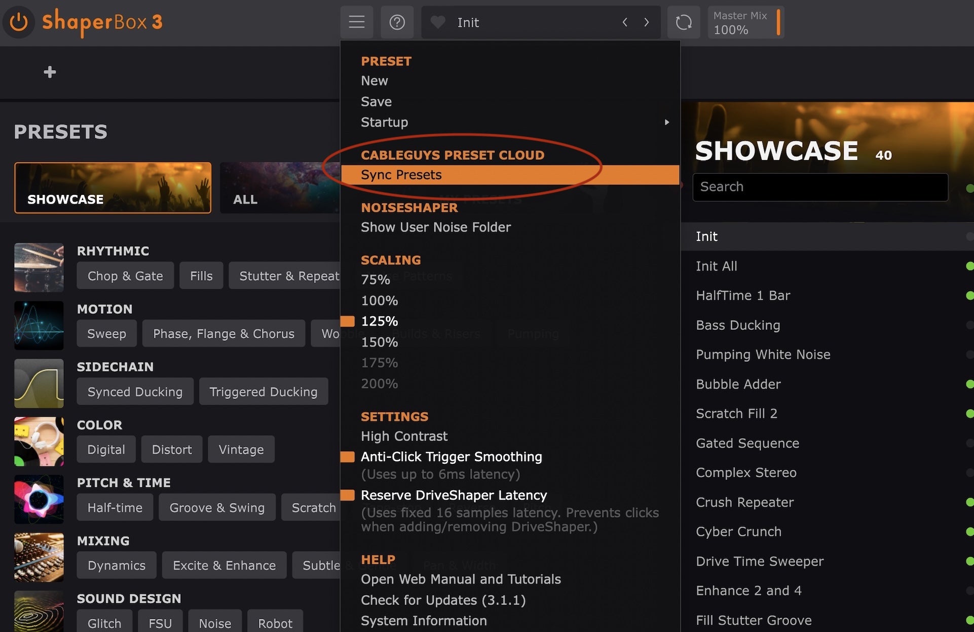Screen dimensions: 974x632
Task: Switch to the All presets tab
Action: click(280, 187)
